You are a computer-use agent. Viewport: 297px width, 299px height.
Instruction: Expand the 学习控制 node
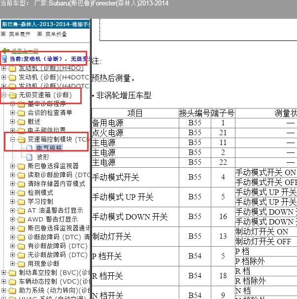point(13,202)
